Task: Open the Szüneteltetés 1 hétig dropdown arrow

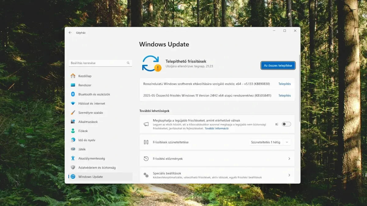Action: [x=287, y=142]
